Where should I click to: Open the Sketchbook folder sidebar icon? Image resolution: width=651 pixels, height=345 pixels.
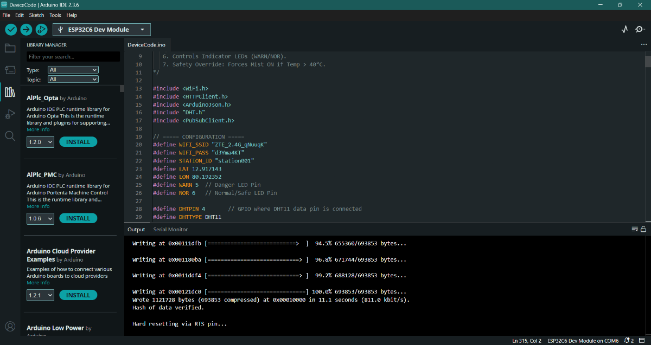pyautogui.click(x=10, y=48)
